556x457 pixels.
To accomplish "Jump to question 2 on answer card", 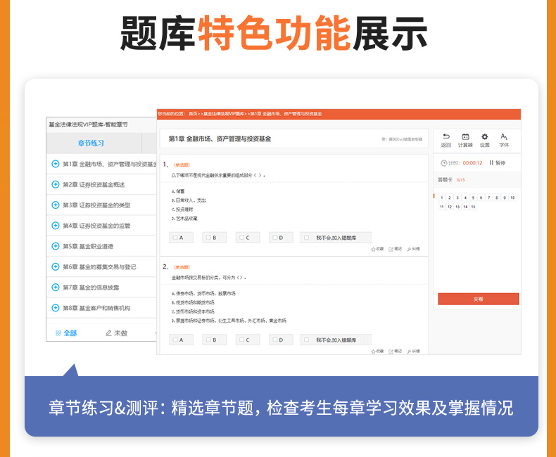I will pyautogui.click(x=450, y=198).
